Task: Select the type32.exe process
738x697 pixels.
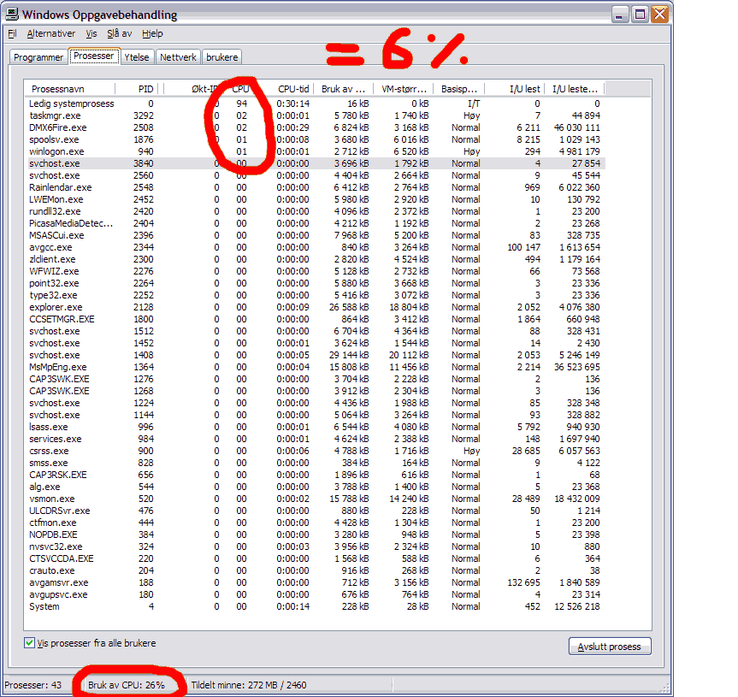Action: point(315,294)
